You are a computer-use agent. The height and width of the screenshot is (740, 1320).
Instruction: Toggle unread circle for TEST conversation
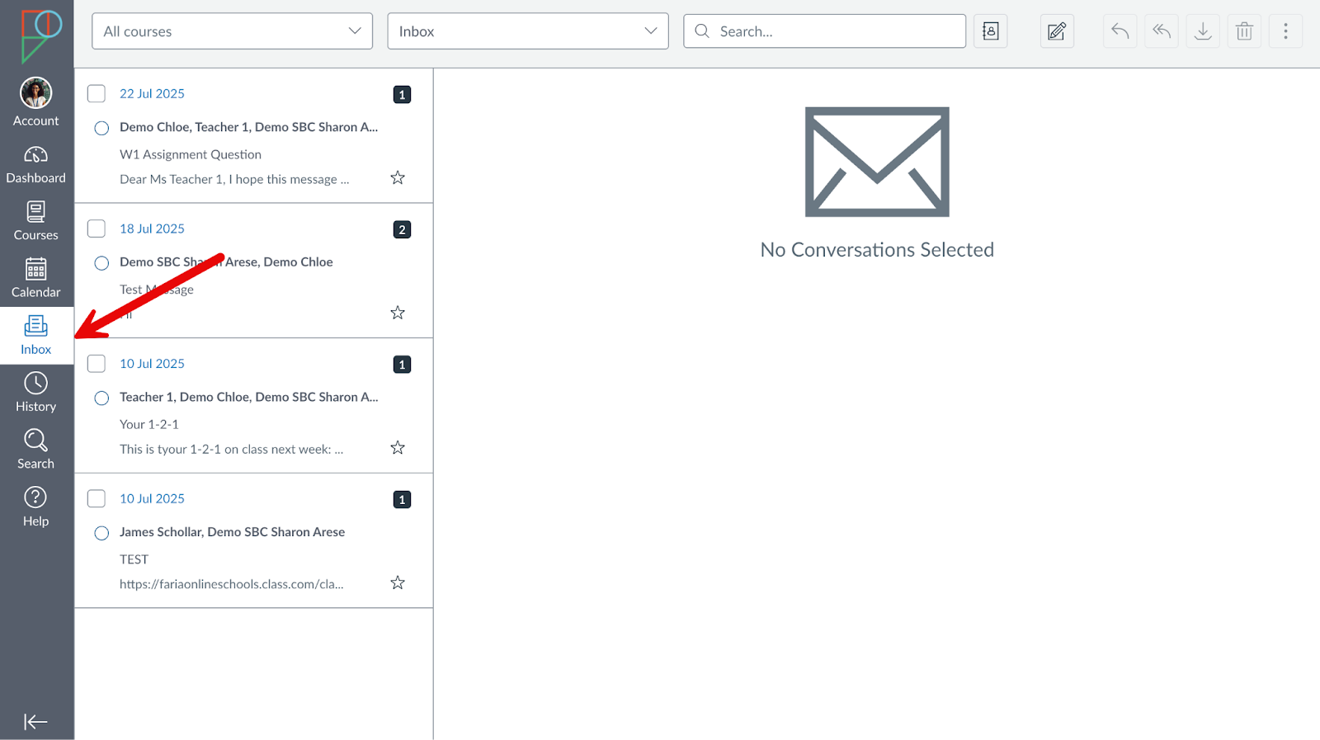[101, 533]
